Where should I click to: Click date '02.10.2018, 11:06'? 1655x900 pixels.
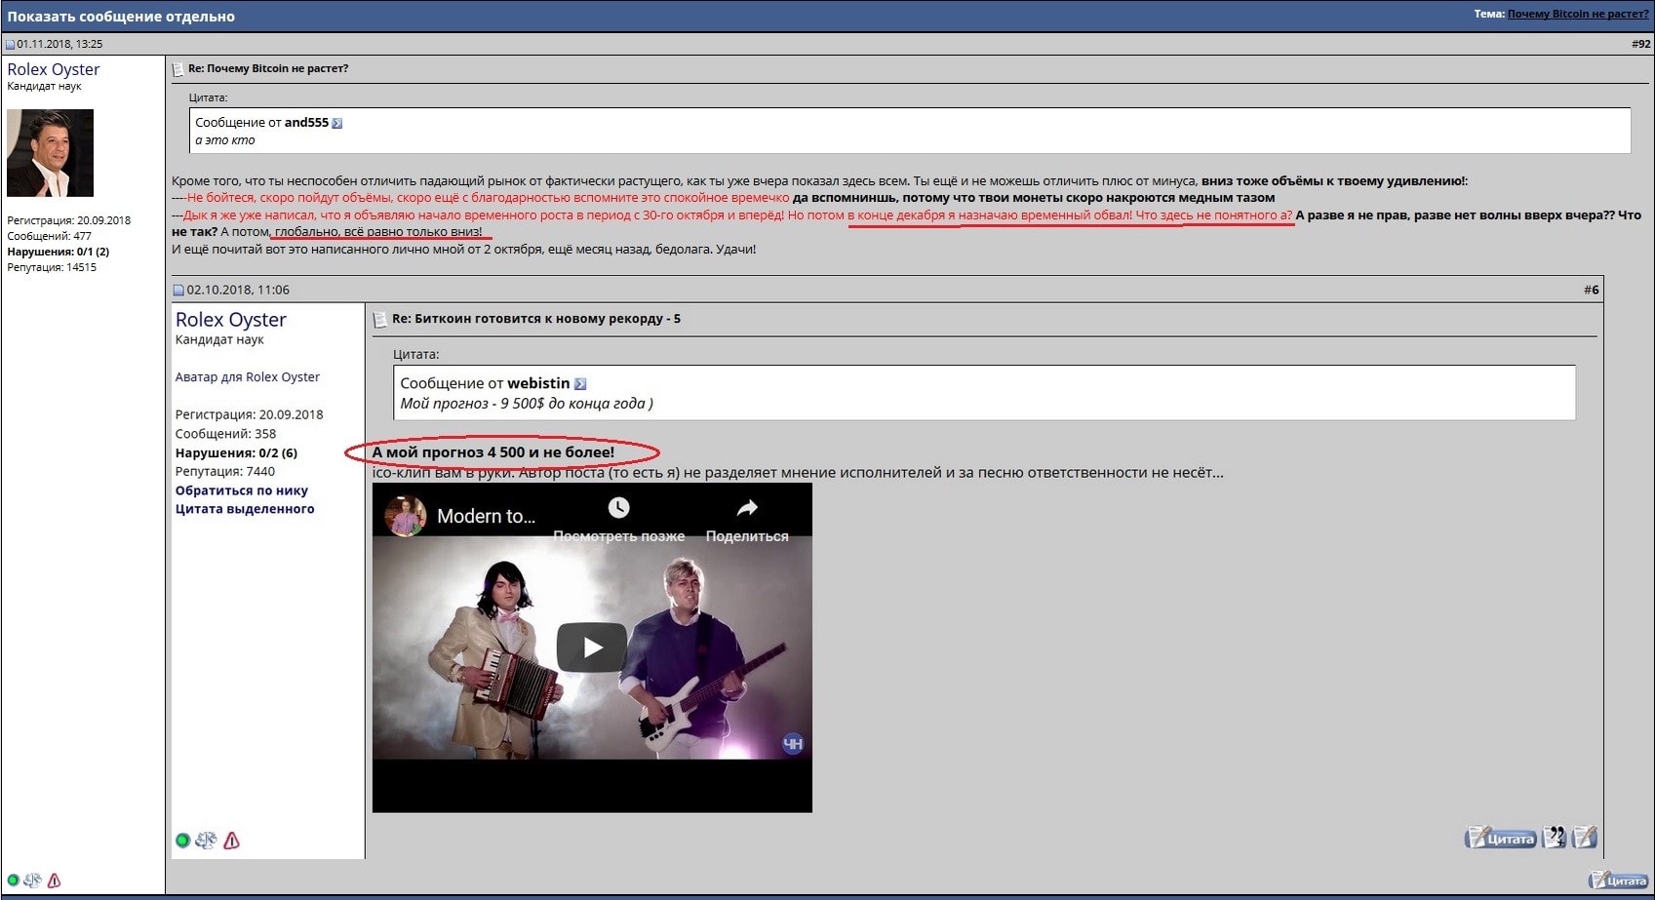point(238,290)
